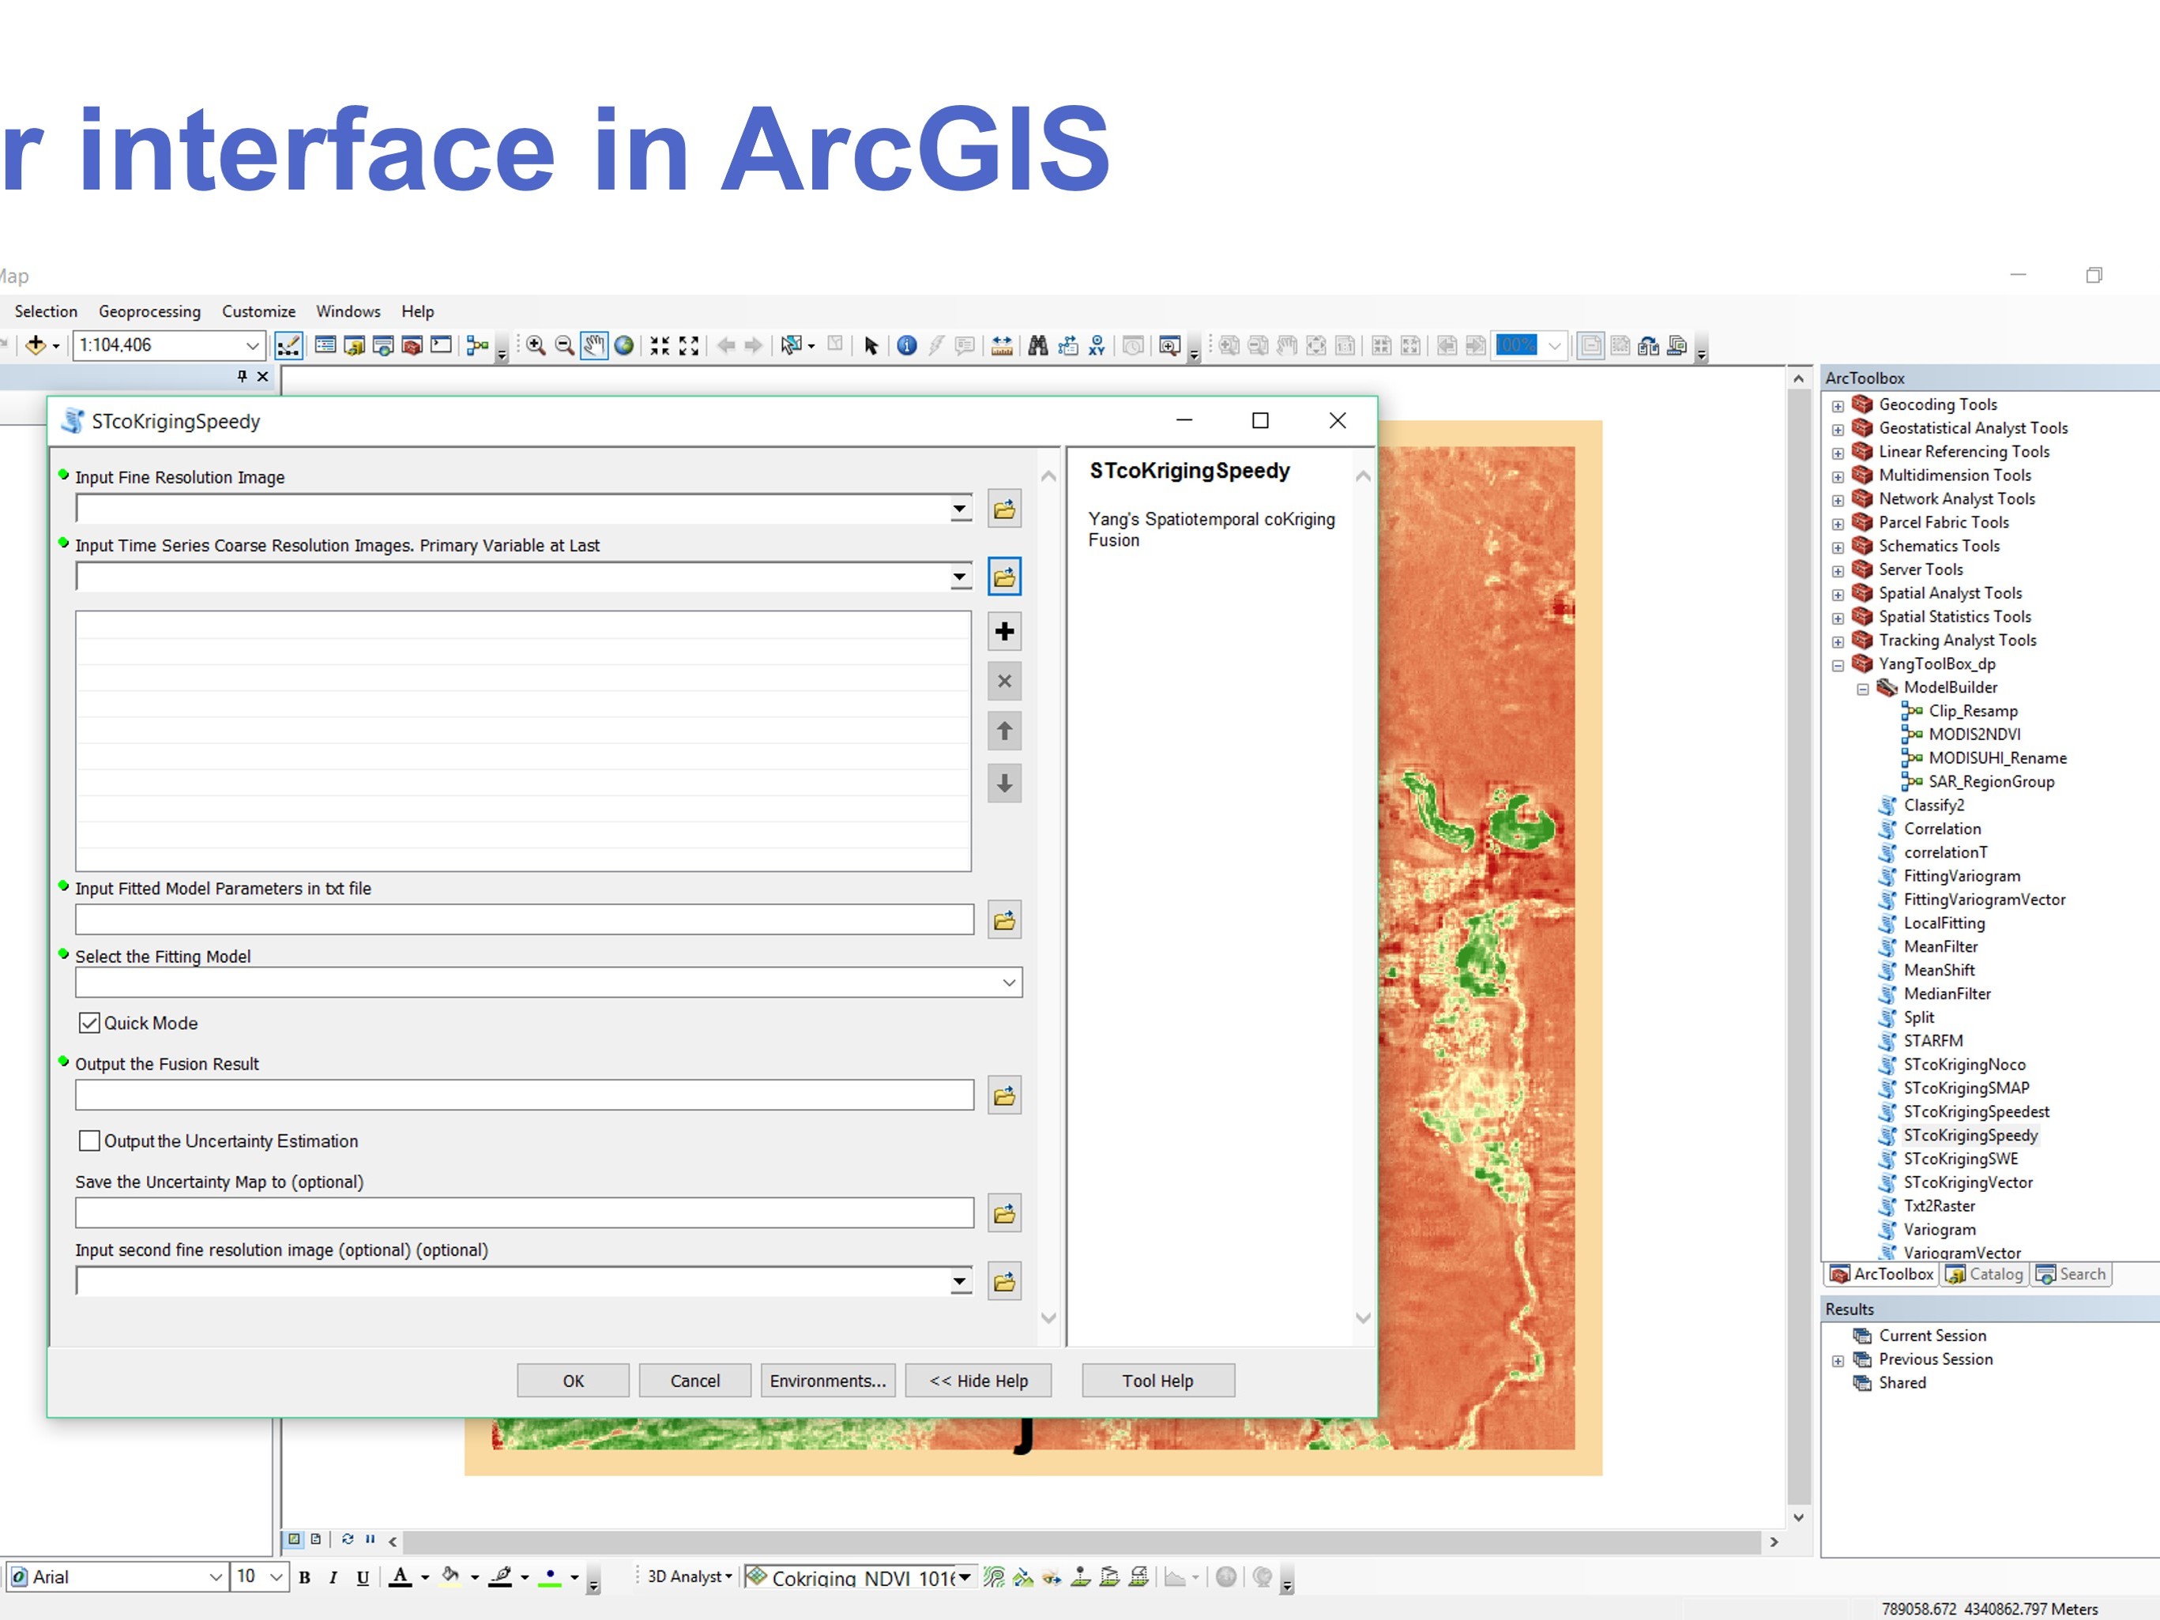This screenshot has height=1620, width=2160.
Task: Uncheck the Quick Mode checkbox
Action: [x=88, y=1022]
